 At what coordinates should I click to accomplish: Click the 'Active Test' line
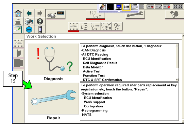(x=91, y=71)
